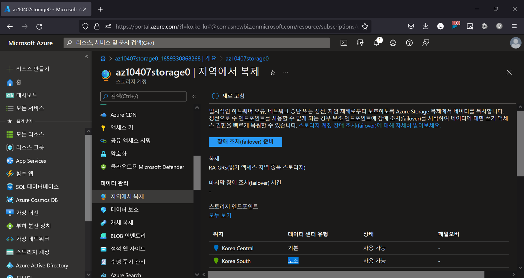Screen dimensions: 524x278
Task: Reload the browser page
Action: click(x=39, y=26)
